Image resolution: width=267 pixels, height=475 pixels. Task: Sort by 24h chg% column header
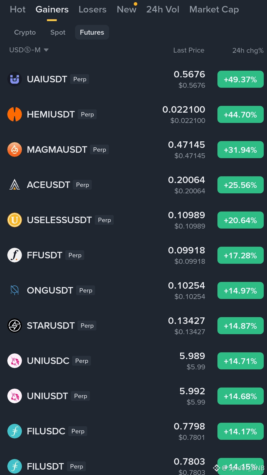[248, 50]
